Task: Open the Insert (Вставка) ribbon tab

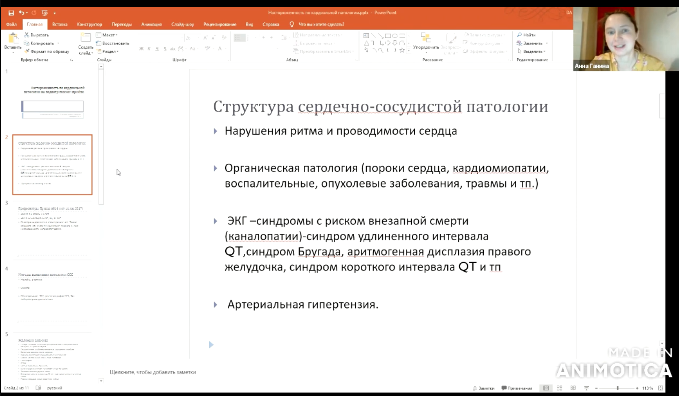Action: coord(60,25)
